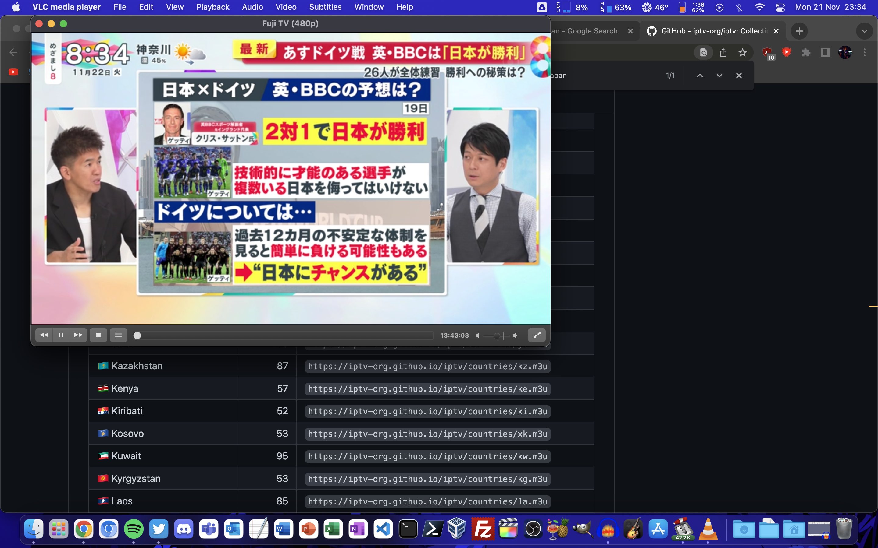
Task: Adjust the VLC volume slider
Action: 497,336
